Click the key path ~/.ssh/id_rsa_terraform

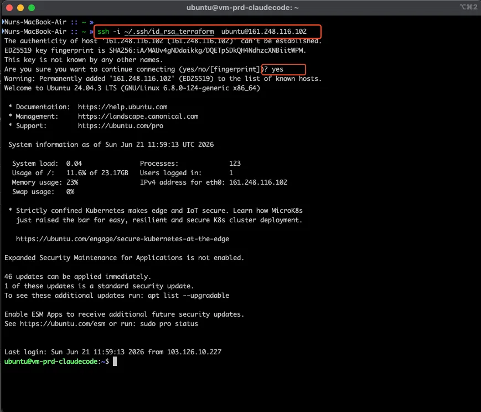(169, 32)
